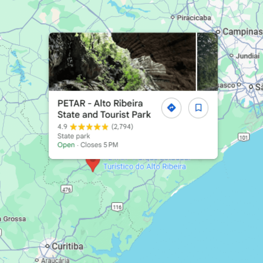263x263 pixels.
Task: Select the Araucária city label
Action: (55, 260)
